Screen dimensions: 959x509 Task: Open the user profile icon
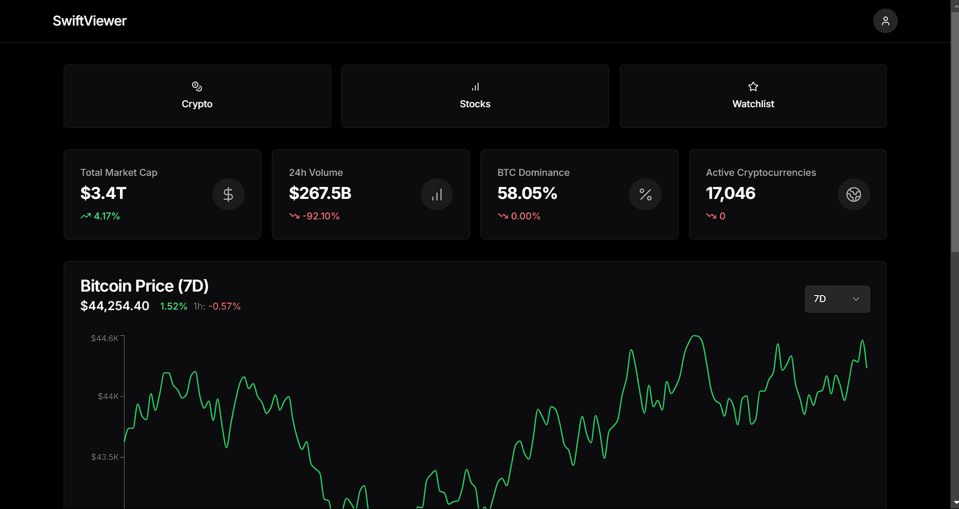885,21
